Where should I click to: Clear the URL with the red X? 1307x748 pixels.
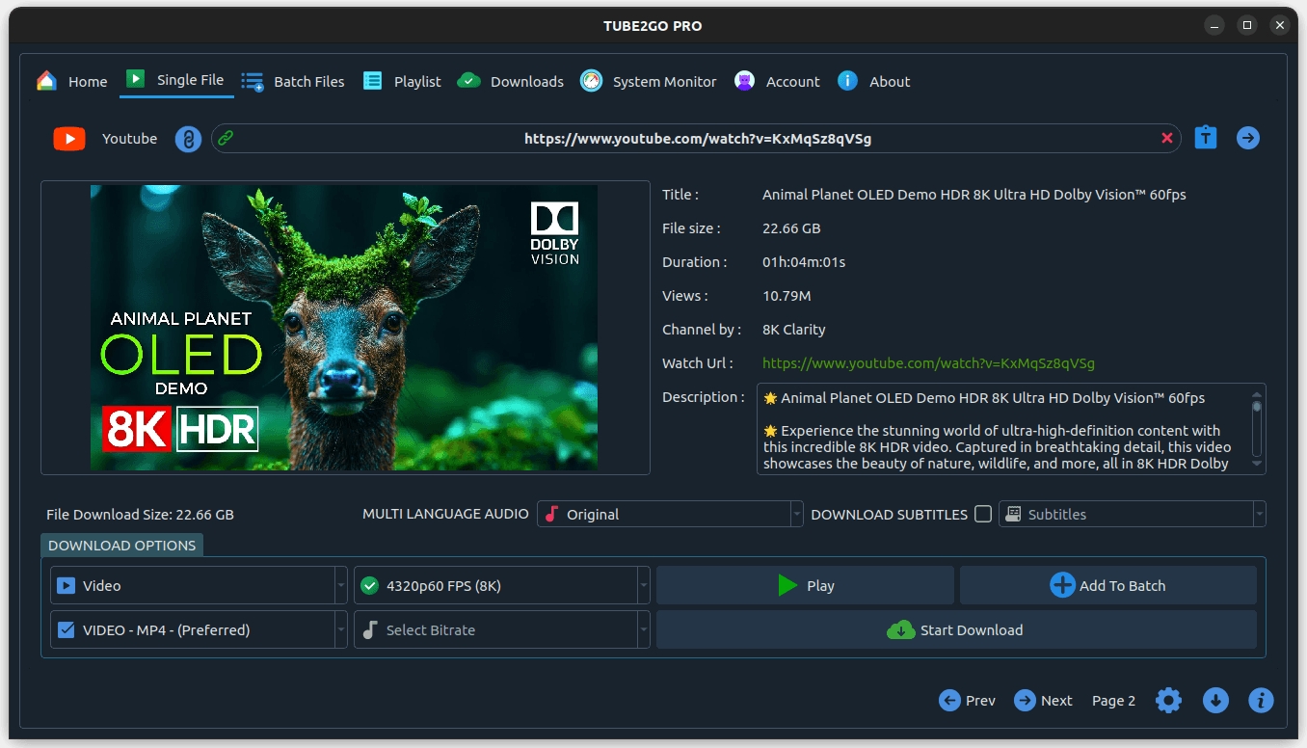click(1167, 139)
